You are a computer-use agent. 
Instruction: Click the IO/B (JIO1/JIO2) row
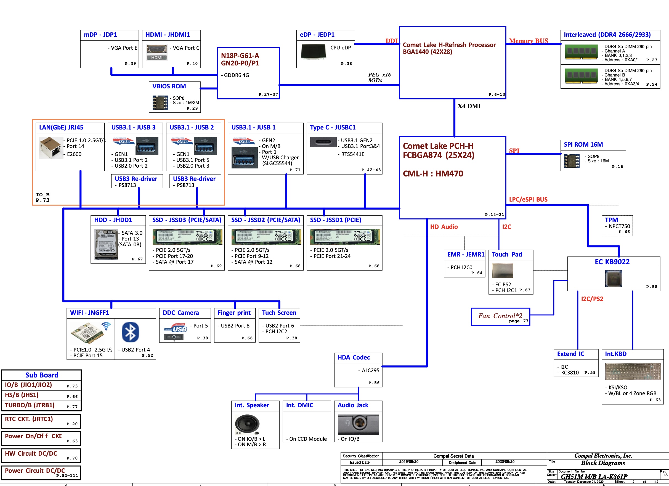pos(42,385)
